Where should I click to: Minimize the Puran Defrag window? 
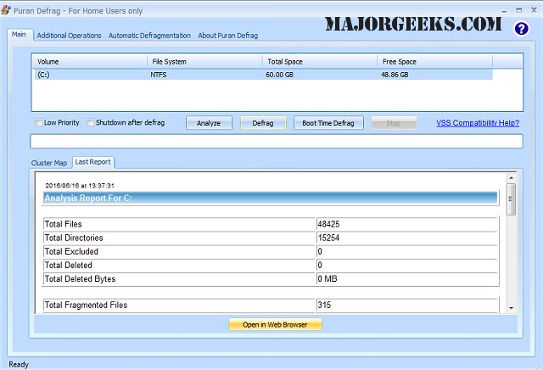[504, 11]
